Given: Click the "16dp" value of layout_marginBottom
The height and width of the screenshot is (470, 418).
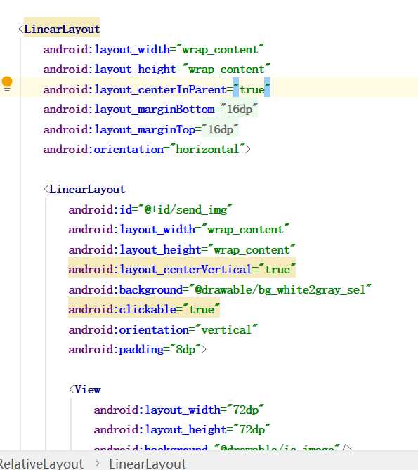Looking at the screenshot, I should click(x=239, y=110).
